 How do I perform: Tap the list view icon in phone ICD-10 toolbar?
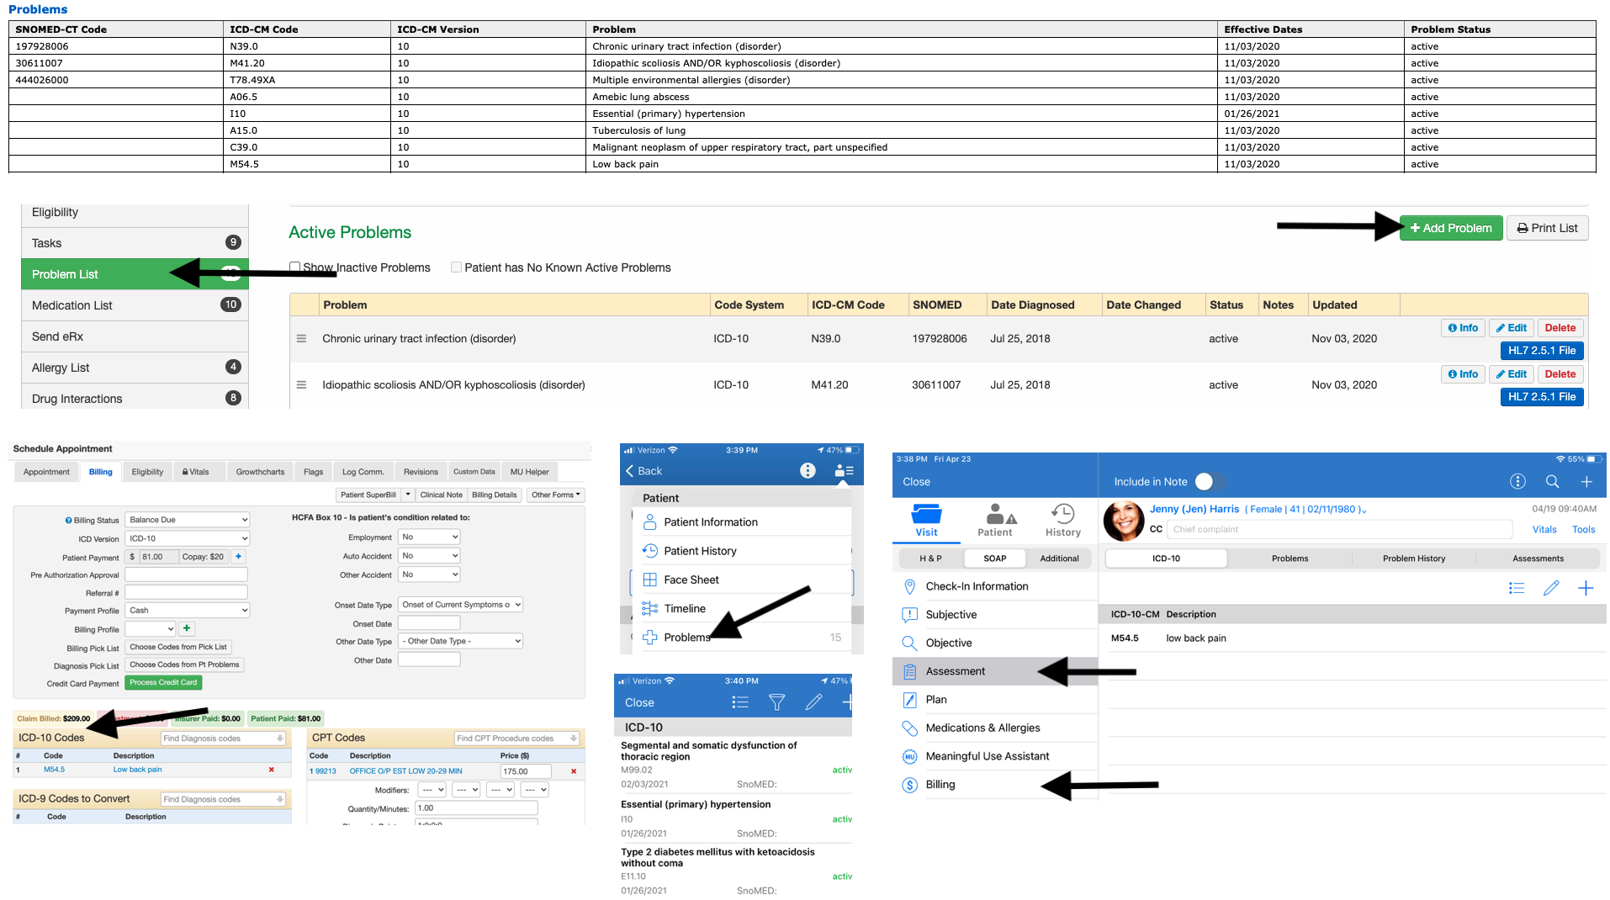pyautogui.click(x=740, y=702)
